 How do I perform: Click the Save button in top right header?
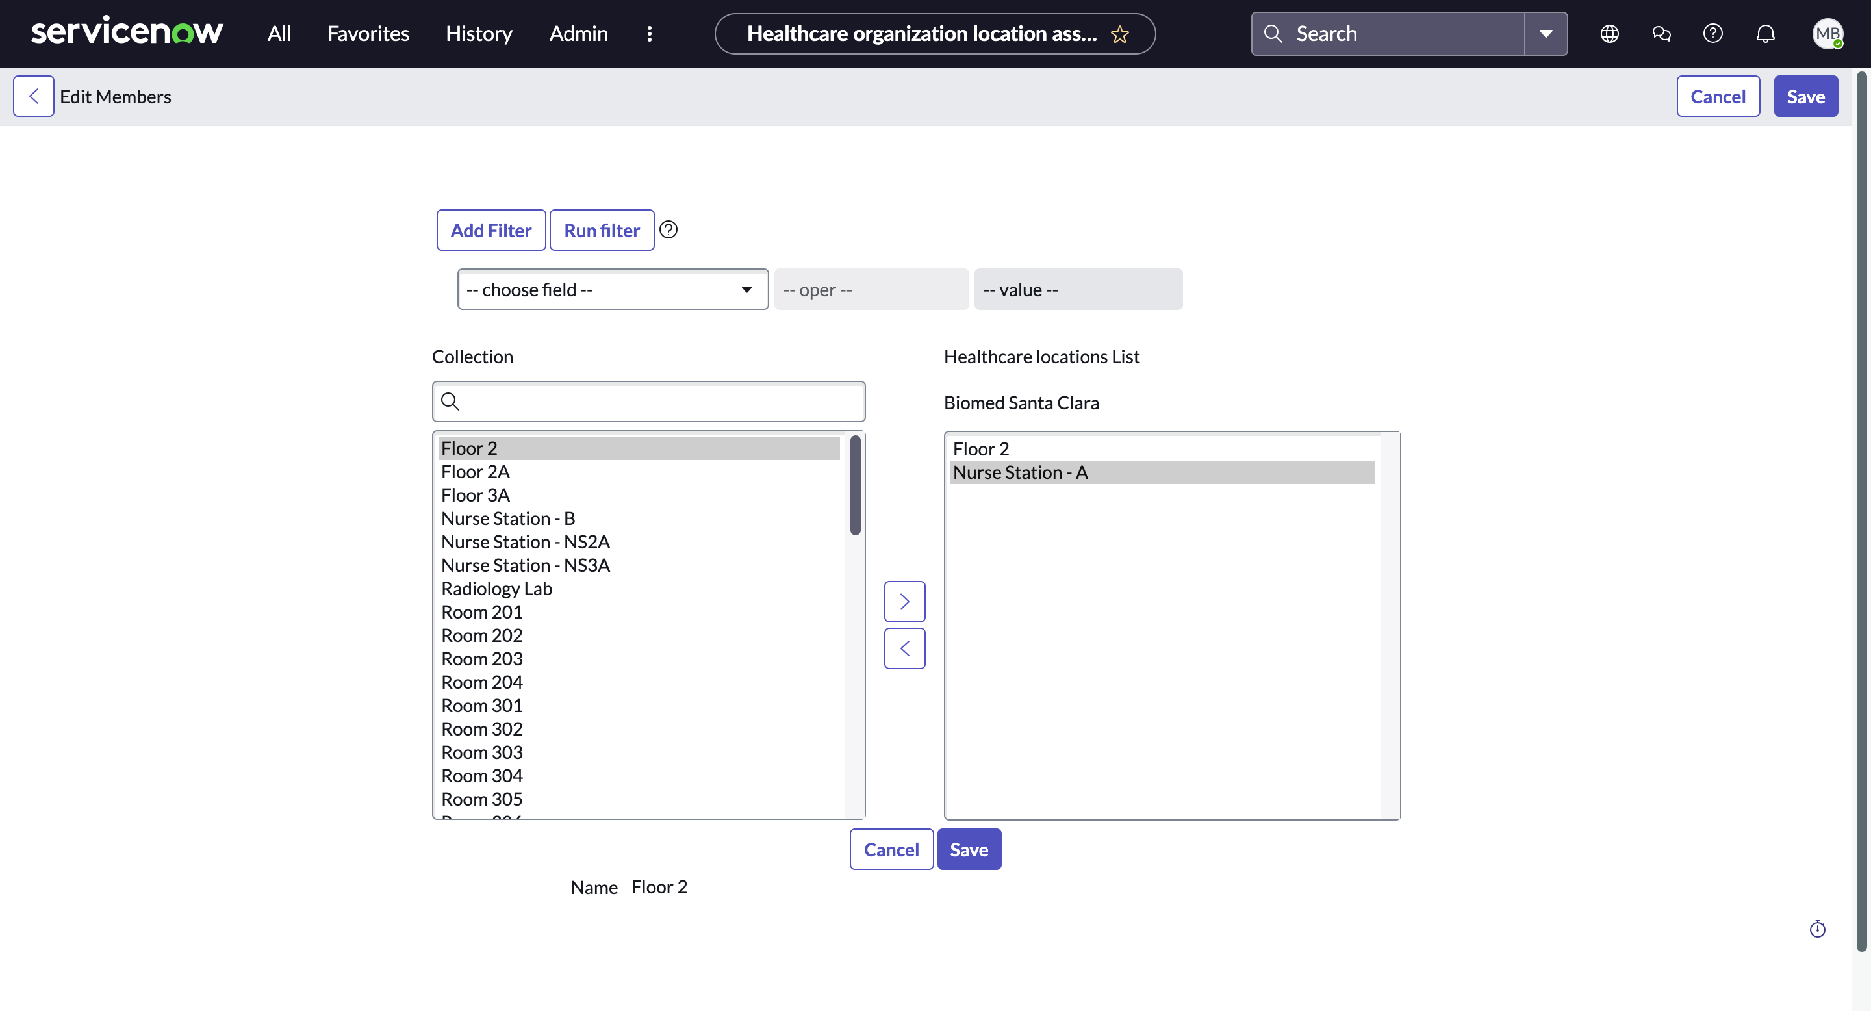click(1805, 96)
